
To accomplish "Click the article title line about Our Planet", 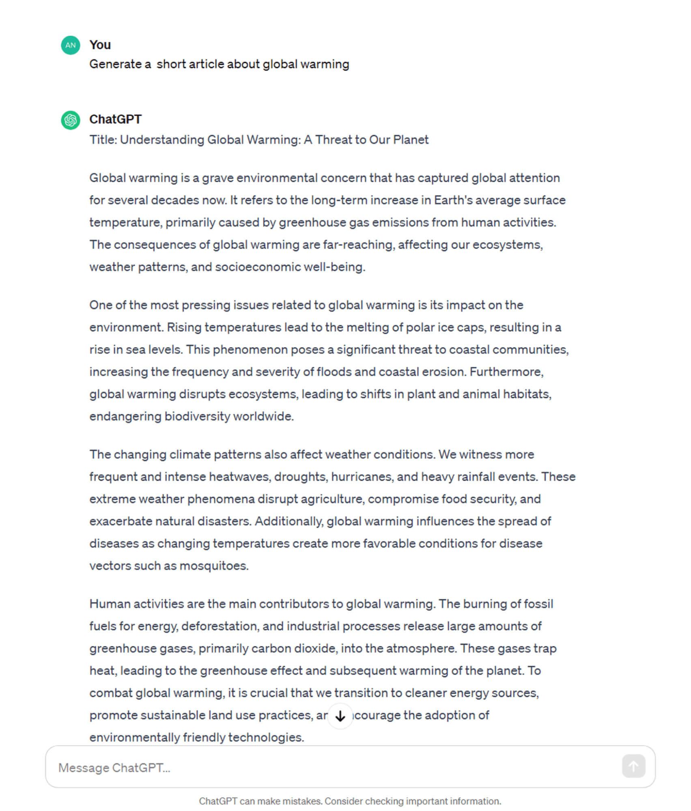I will tap(259, 140).
